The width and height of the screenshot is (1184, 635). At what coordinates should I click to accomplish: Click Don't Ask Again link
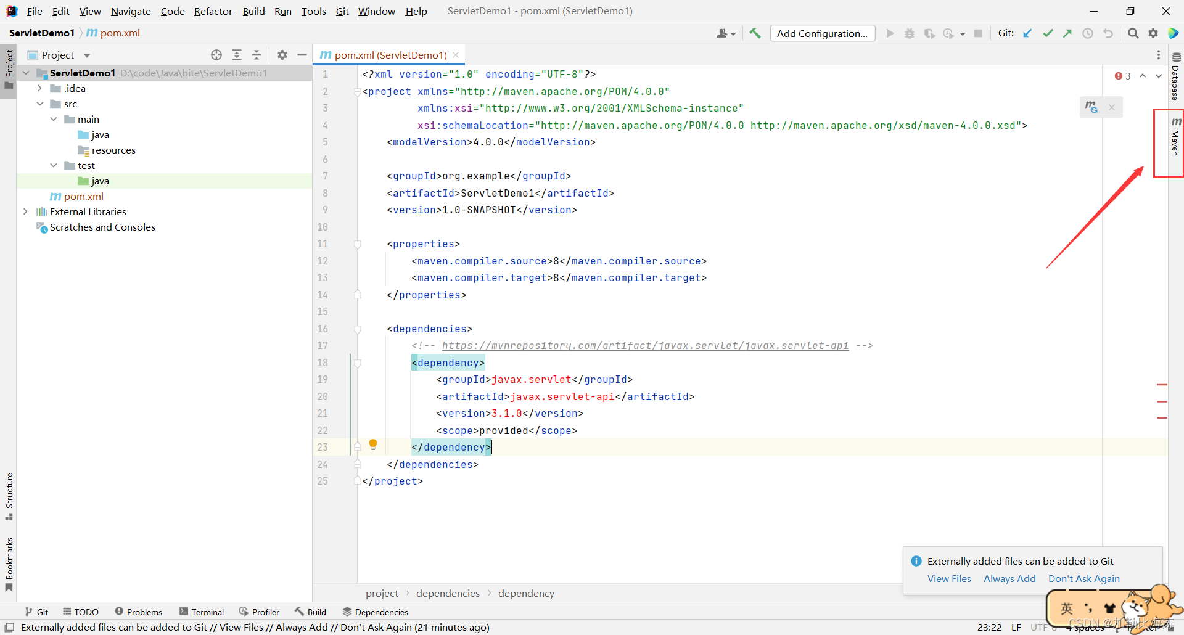pos(1083,578)
